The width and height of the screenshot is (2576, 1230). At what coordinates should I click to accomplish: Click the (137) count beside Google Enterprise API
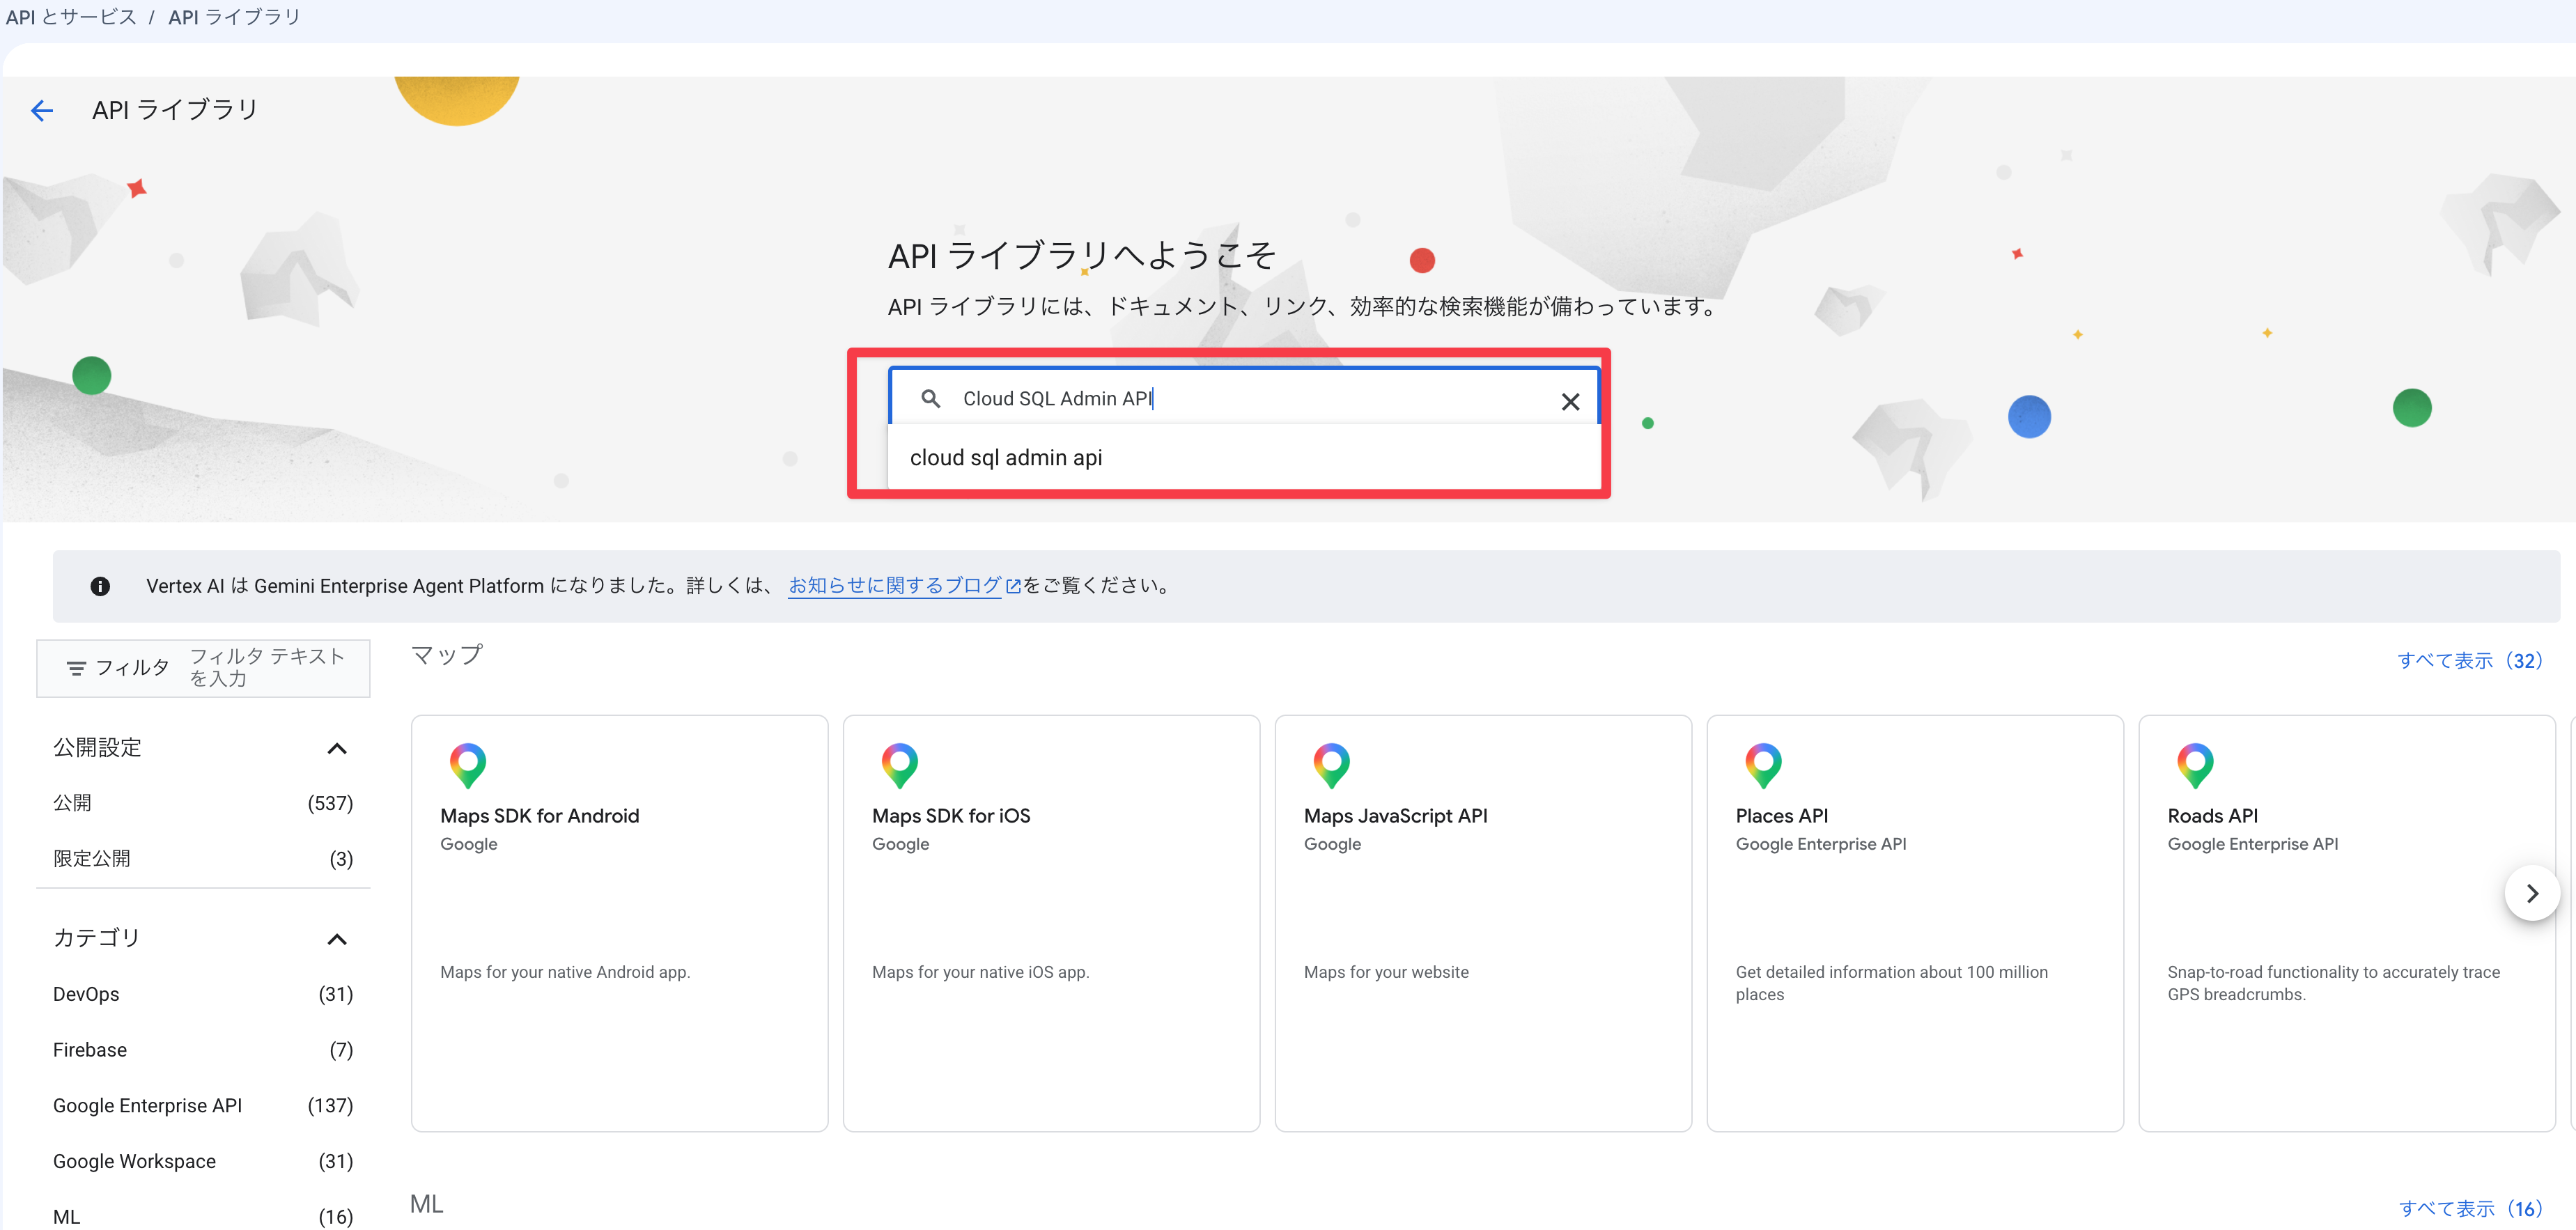330,1106
